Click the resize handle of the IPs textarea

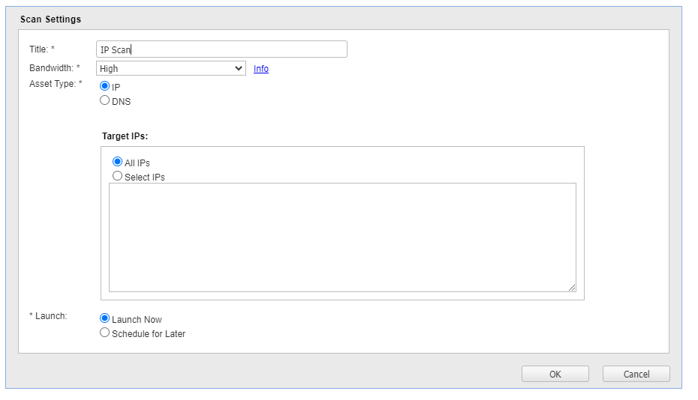pos(572,288)
